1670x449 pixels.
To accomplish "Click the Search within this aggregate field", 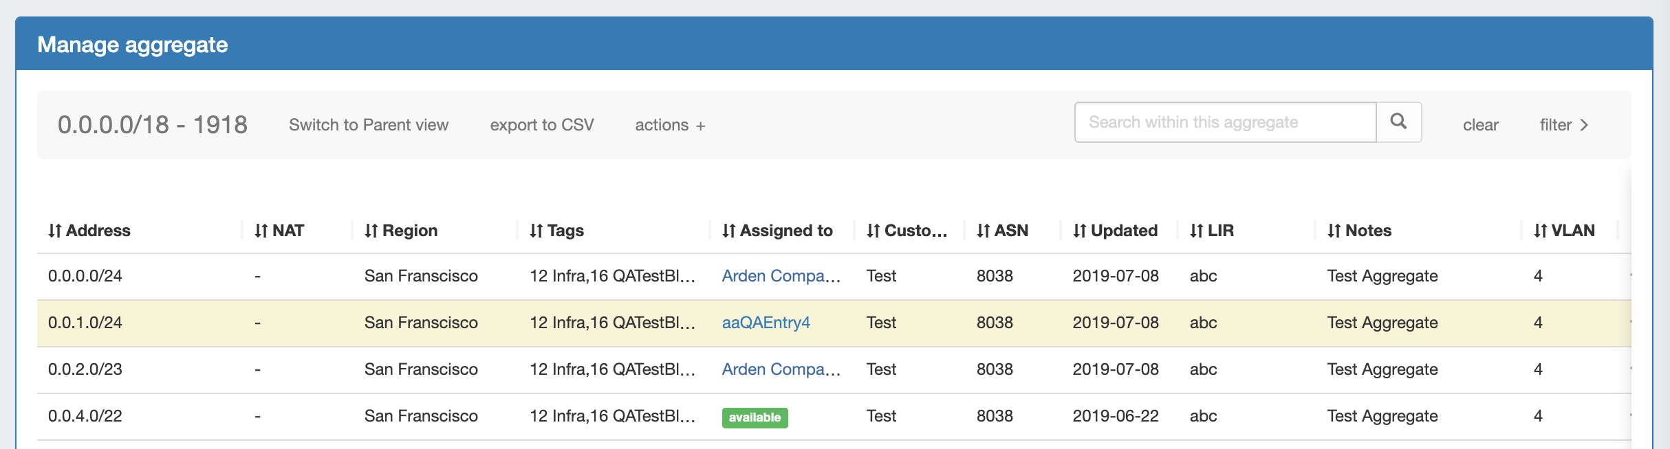I will [x=1225, y=122].
